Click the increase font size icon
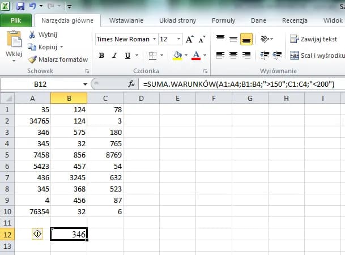345x255 pixels. (189, 40)
